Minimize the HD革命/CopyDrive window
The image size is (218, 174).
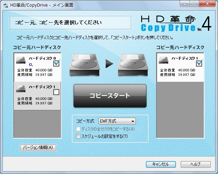pos(185,3)
